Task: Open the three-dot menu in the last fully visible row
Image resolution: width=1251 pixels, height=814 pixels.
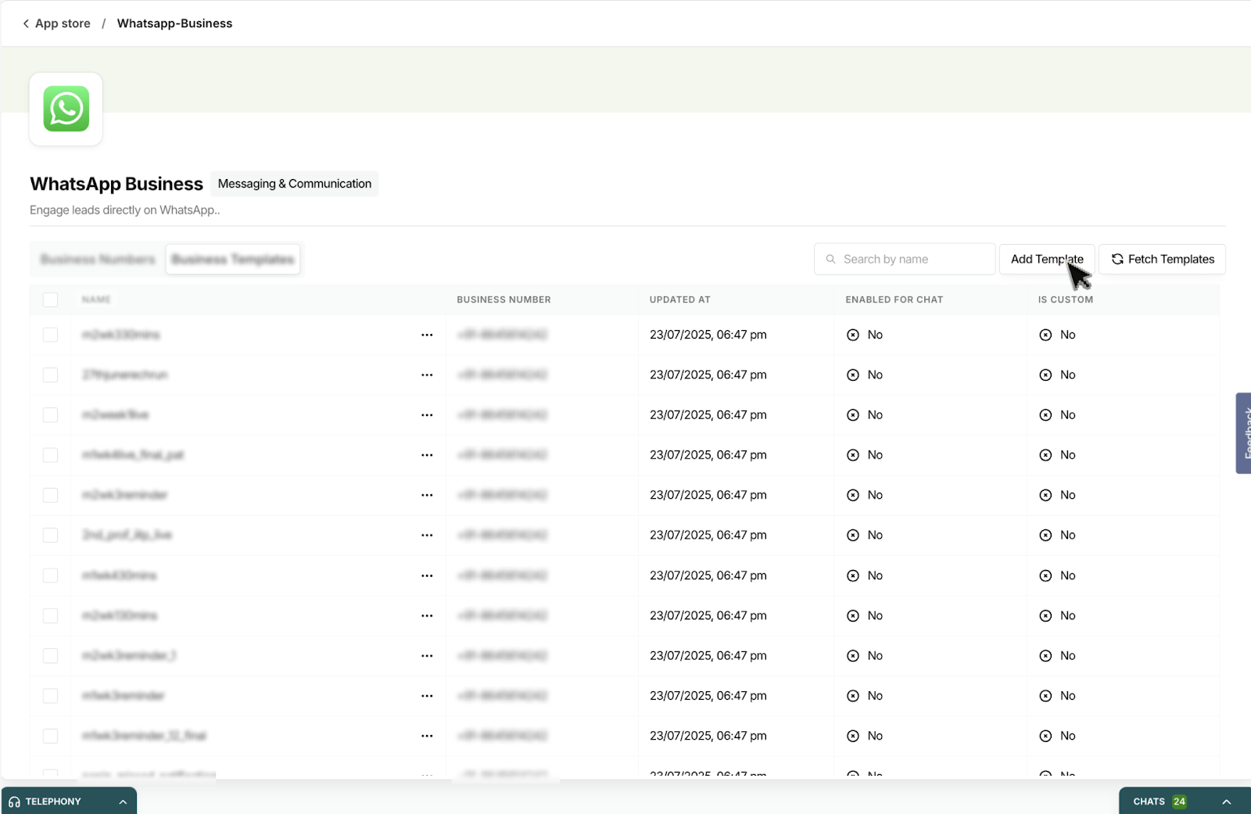Action: (x=426, y=736)
